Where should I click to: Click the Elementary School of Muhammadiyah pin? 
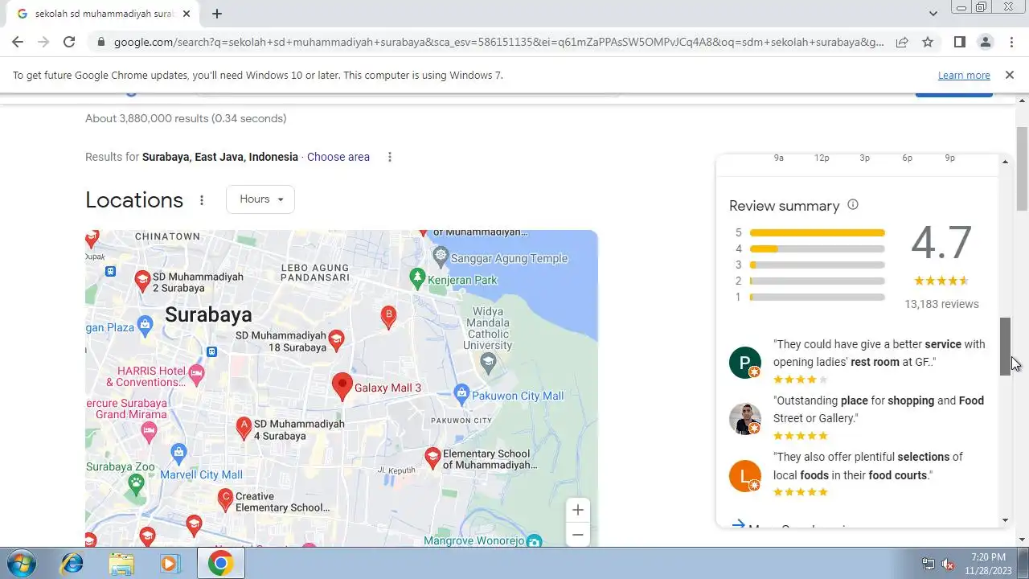click(433, 458)
